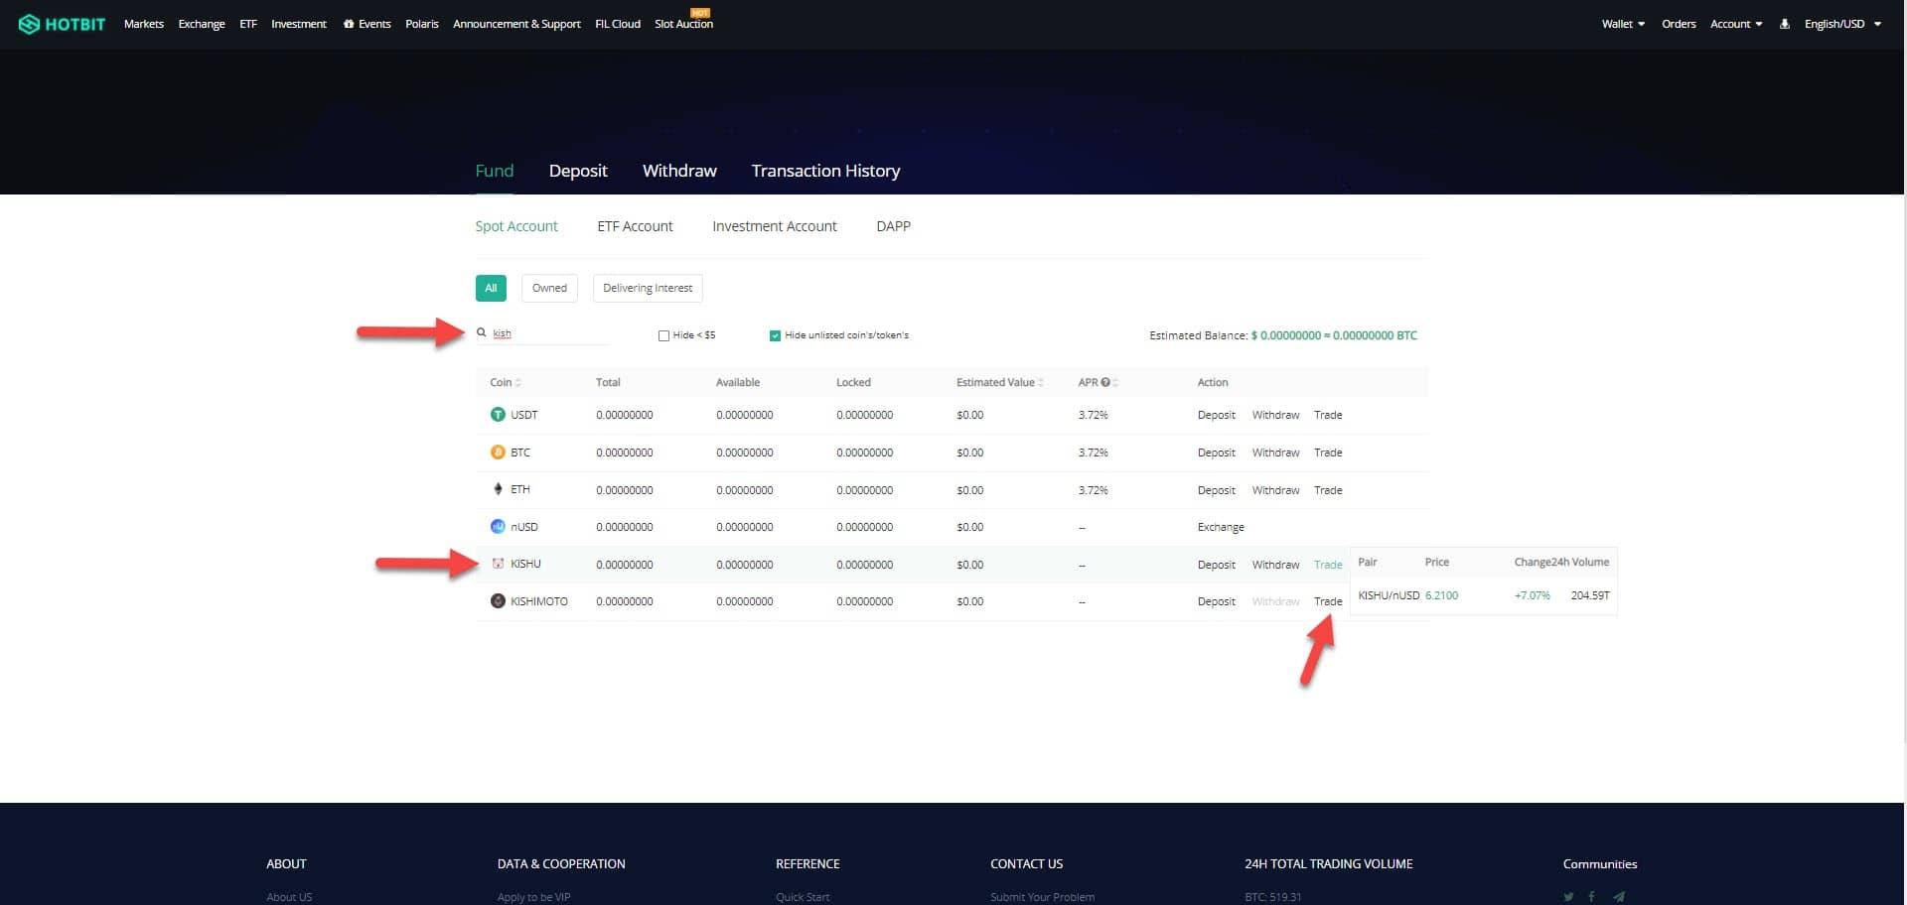
Task: Click Apply to be VIP footer link
Action: coord(533,897)
